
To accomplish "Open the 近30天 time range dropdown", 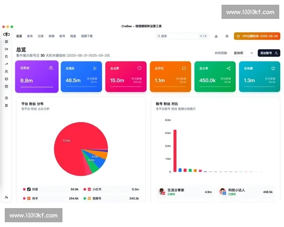I will click(x=243, y=53).
